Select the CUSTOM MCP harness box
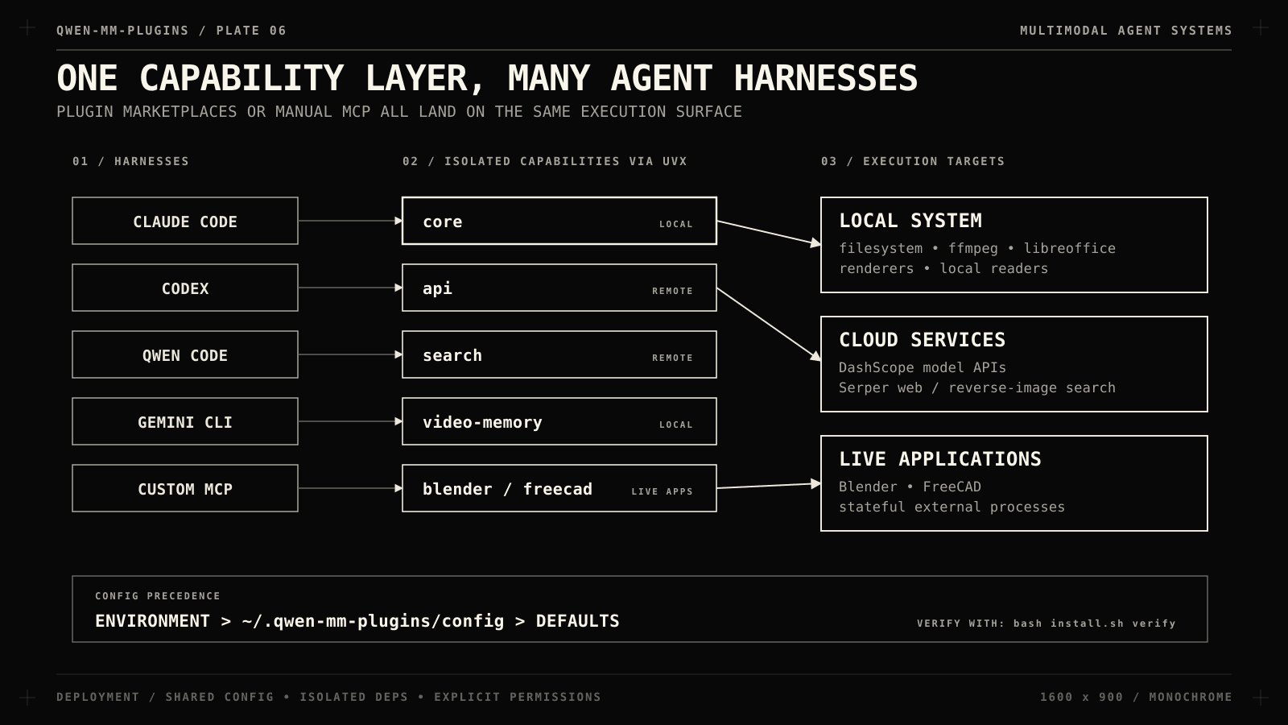1288x725 pixels. pyautogui.click(x=185, y=488)
